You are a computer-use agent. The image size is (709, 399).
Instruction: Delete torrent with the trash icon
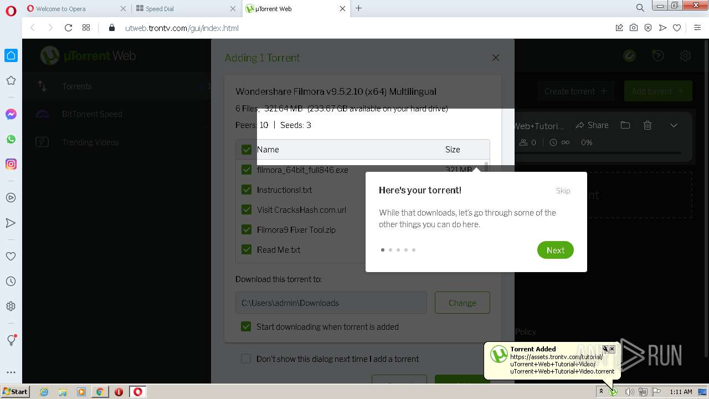tap(648, 125)
